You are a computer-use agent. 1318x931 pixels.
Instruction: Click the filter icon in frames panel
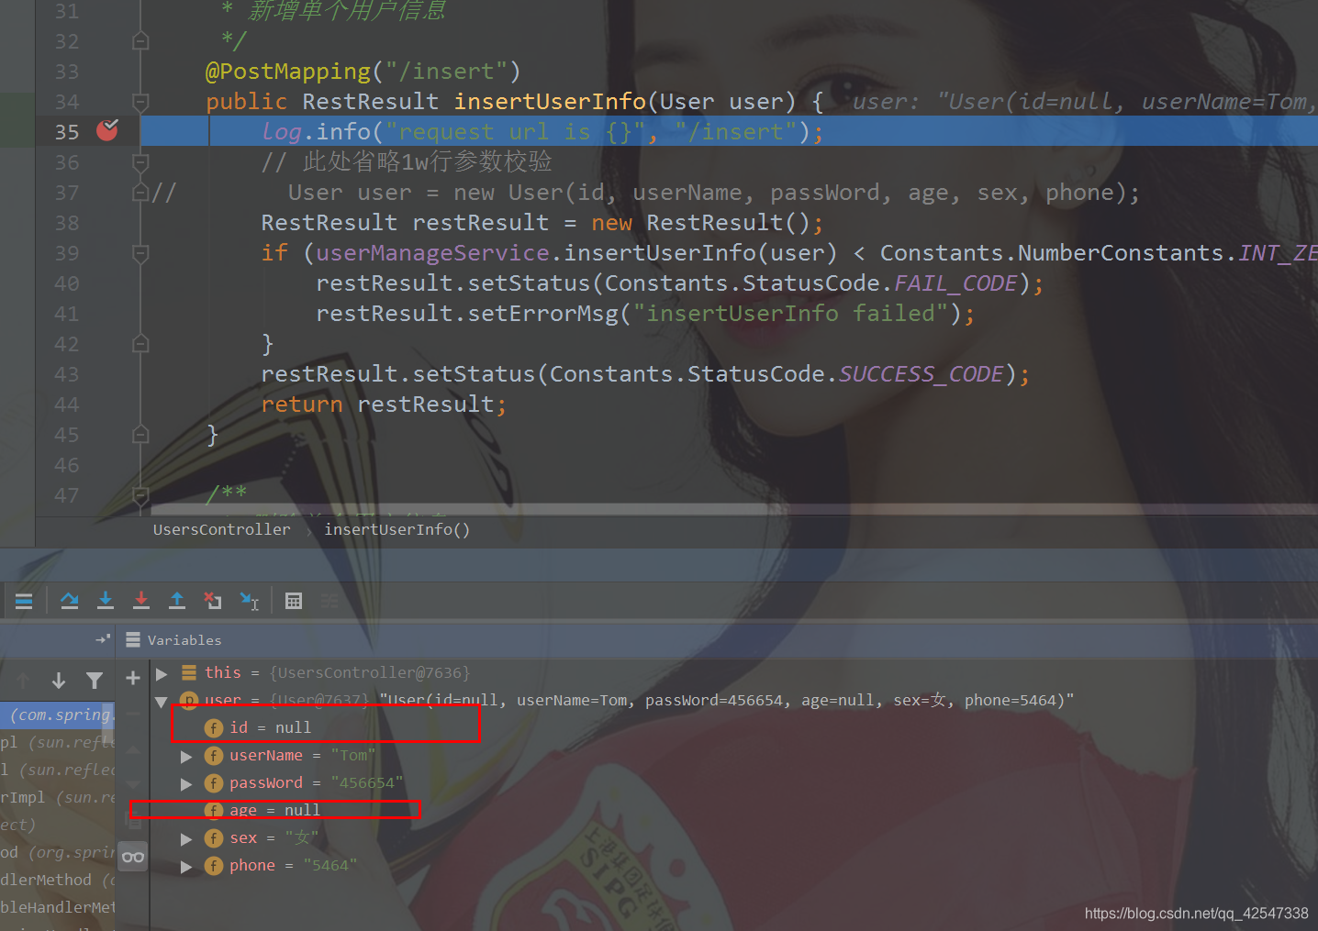coord(95,680)
